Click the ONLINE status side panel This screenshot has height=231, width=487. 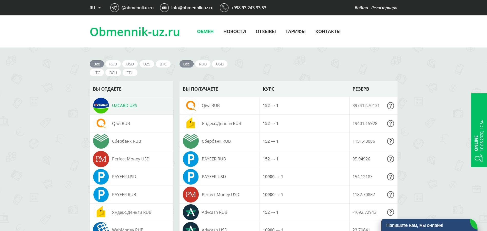[479, 130]
